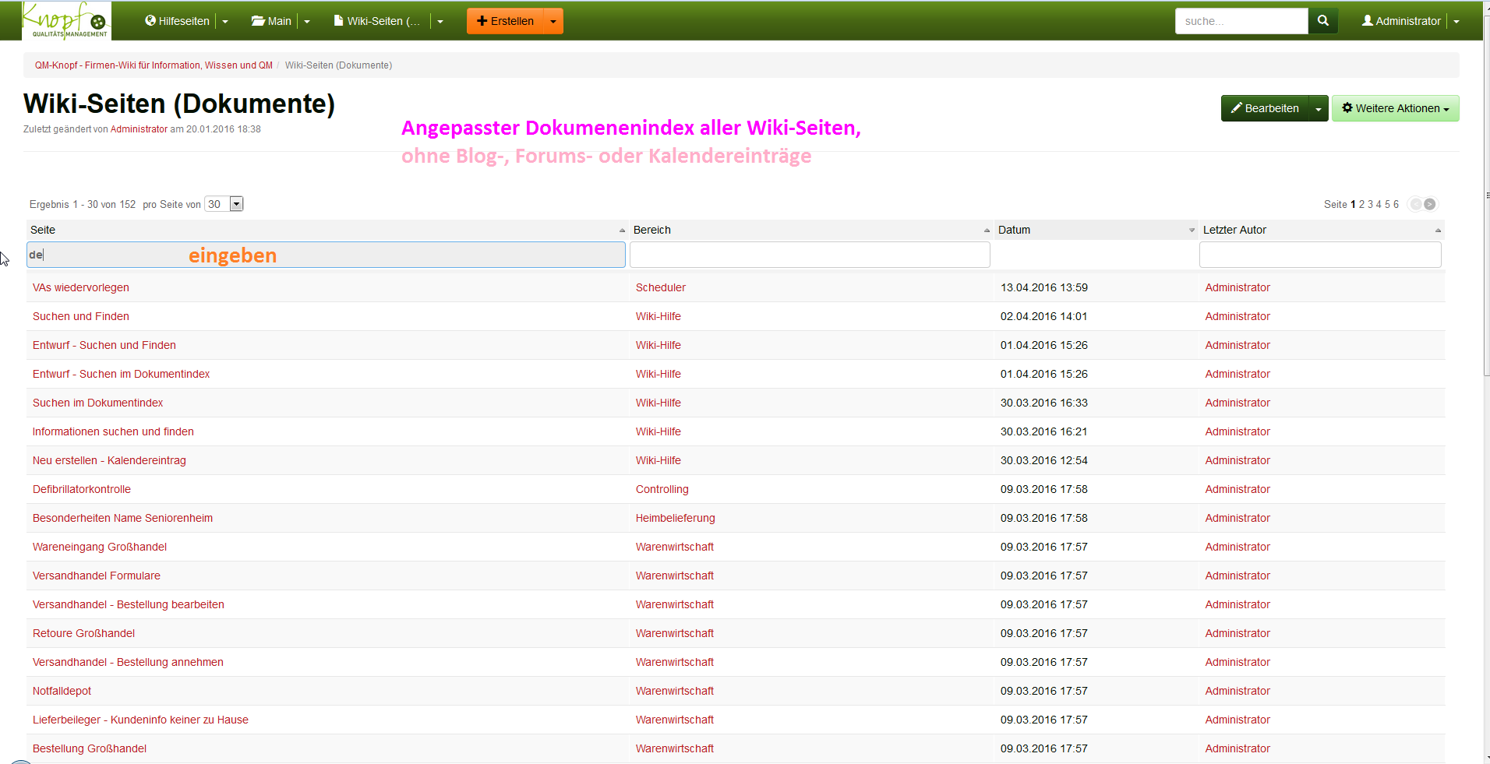Viewport: 1490px width, 764px height.
Task: Sort by the Letzter Autor column arrow
Action: coord(1438,231)
